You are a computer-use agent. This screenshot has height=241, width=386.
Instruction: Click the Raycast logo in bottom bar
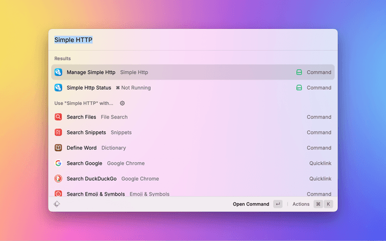point(57,204)
